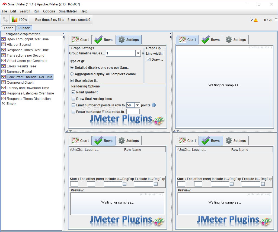This screenshot has height=232, width=278.
Task: Click the SmartMeter red logo in title bar
Action: pos(4,4)
